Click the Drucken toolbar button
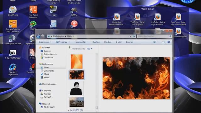This screenshot has width=201, height=113. coord(108,42)
